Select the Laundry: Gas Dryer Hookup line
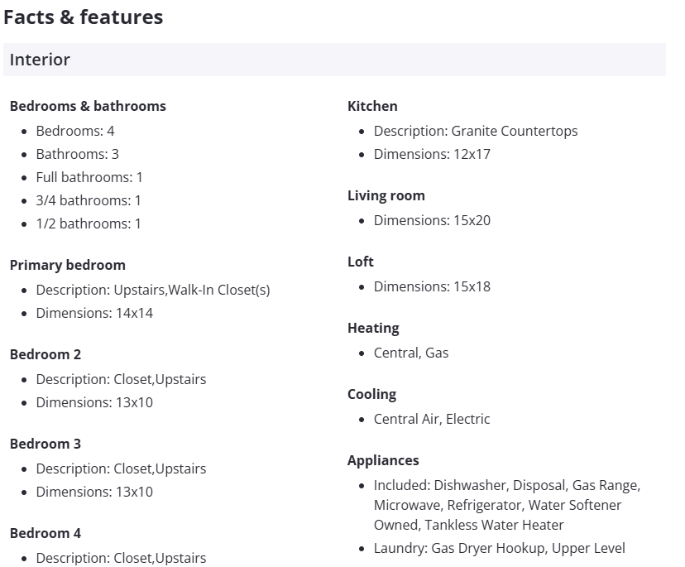Viewport: 685px width, 567px height. coord(499,548)
